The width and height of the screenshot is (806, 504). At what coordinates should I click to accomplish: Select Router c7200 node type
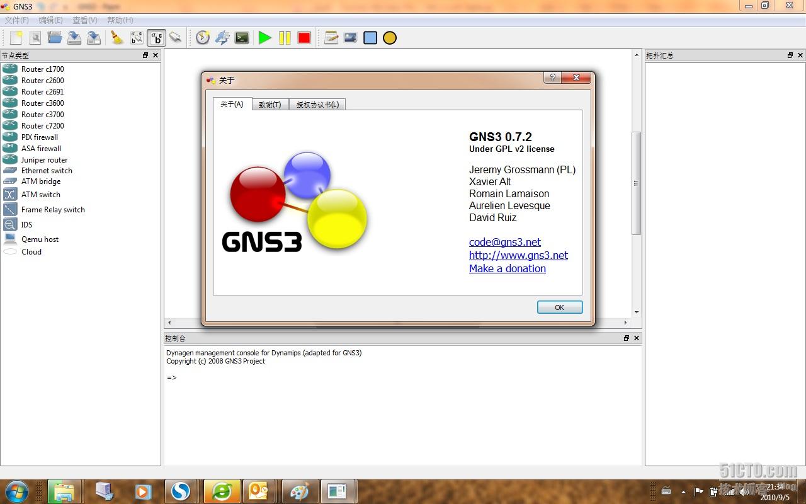[42, 126]
